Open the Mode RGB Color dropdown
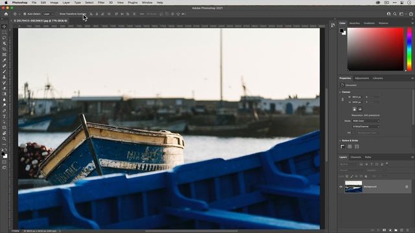The height and width of the screenshot is (233, 415). point(366,121)
